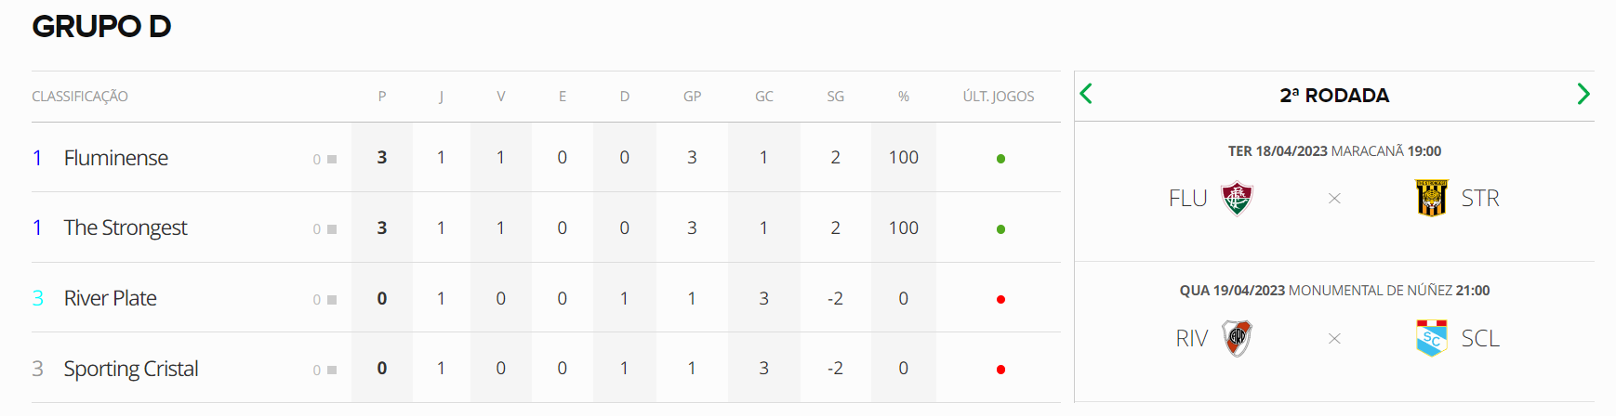The image size is (1616, 416).
Task: Click The Strongest tiger-striped crest
Action: coord(1431,198)
